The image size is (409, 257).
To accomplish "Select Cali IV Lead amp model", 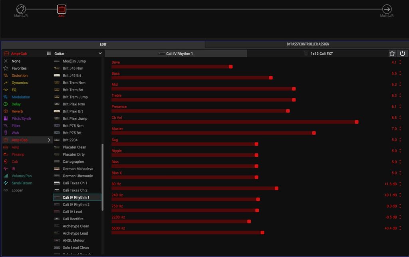I will (72, 212).
